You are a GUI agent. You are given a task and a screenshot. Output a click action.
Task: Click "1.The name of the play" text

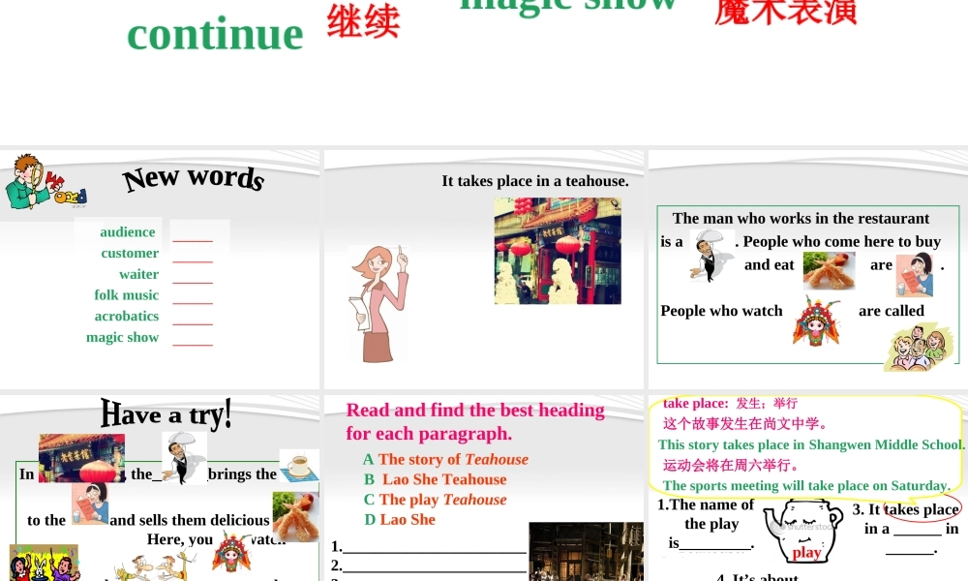coord(707,514)
